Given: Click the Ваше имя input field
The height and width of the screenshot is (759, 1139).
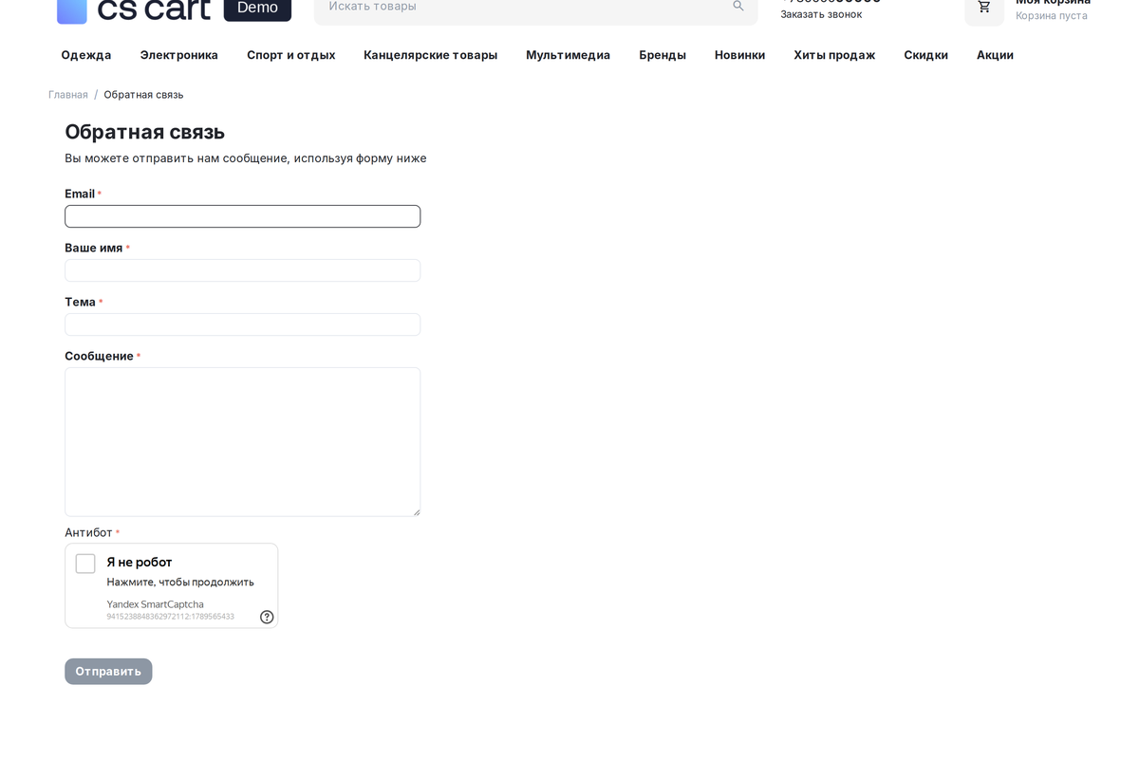Looking at the screenshot, I should 243,270.
